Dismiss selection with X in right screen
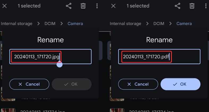The height and width of the screenshot is (112, 209). pyautogui.click(x=113, y=6)
